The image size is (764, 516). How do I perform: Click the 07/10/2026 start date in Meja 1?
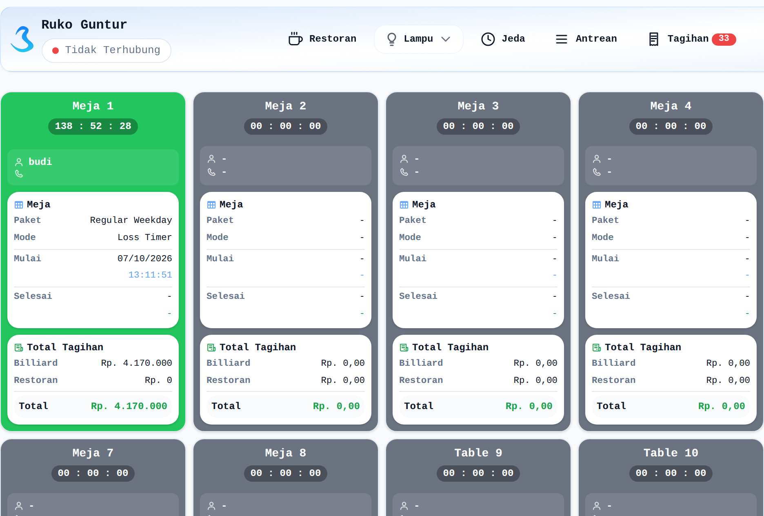point(144,258)
